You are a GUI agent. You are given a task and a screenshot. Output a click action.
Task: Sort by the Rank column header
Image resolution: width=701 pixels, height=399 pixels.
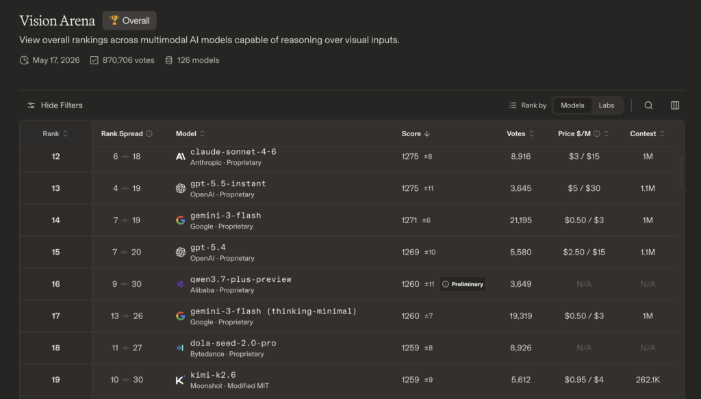point(55,133)
